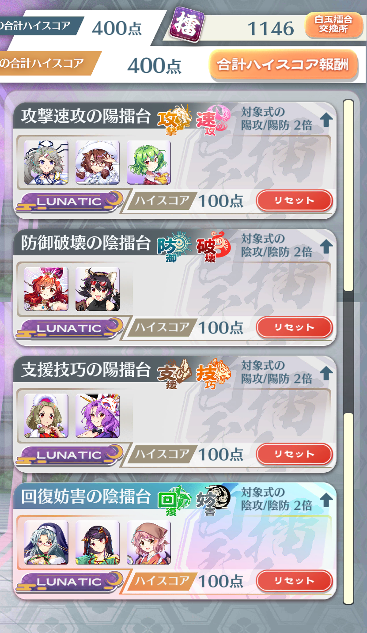The height and width of the screenshot is (633, 367).
Task: Expand the 防御破壊の陰擂台 bonus arrow
Action: click(x=326, y=246)
